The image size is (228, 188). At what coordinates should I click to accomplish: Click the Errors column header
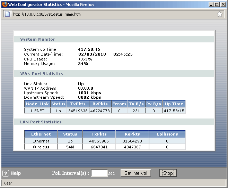point(119,104)
